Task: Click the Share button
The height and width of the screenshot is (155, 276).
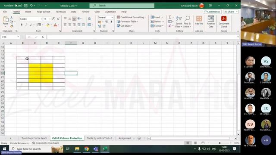Action: [231, 12]
